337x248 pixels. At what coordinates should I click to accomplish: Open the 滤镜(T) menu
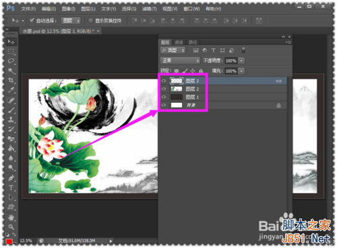pos(150,9)
